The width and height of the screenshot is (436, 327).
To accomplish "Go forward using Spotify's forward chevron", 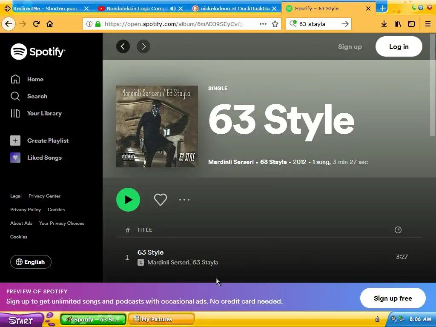I will click(143, 46).
